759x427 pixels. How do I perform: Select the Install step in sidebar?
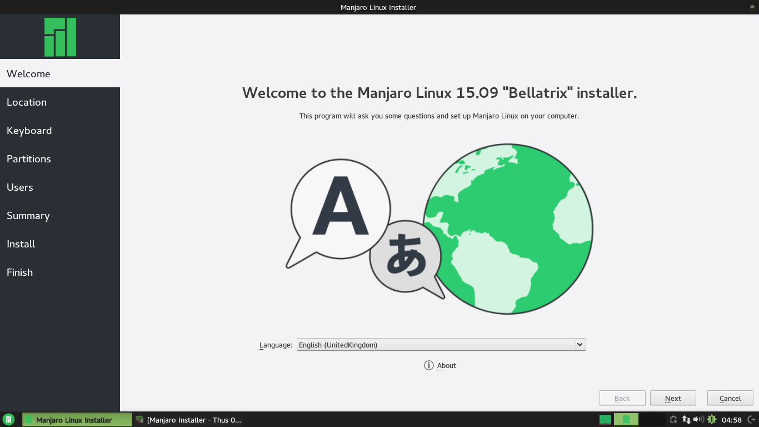pos(60,244)
